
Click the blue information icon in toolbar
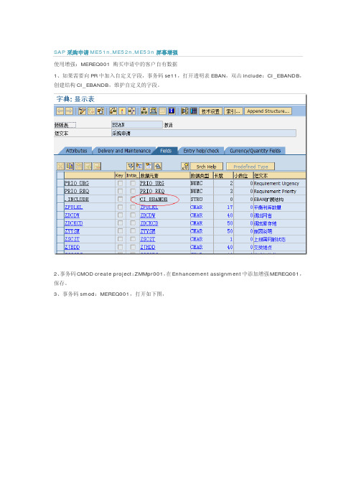172,111
